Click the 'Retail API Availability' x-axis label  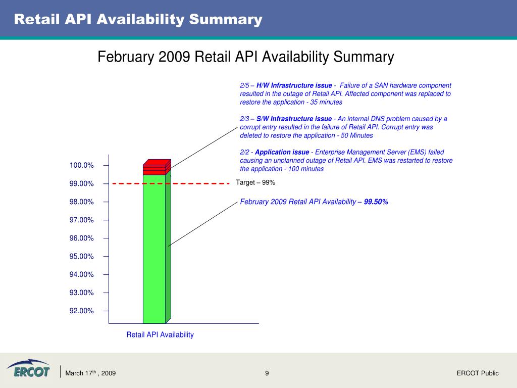click(x=160, y=334)
